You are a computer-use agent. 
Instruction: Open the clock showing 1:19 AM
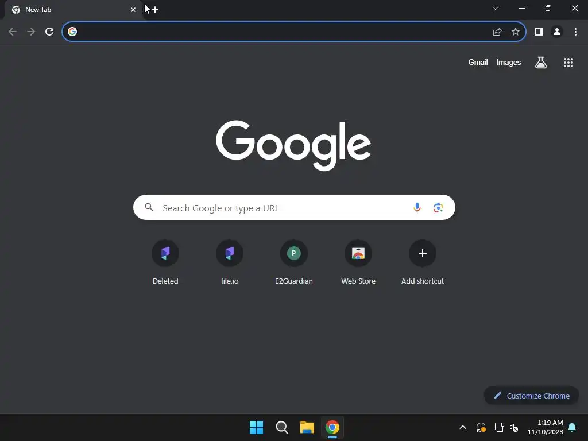[x=546, y=427]
